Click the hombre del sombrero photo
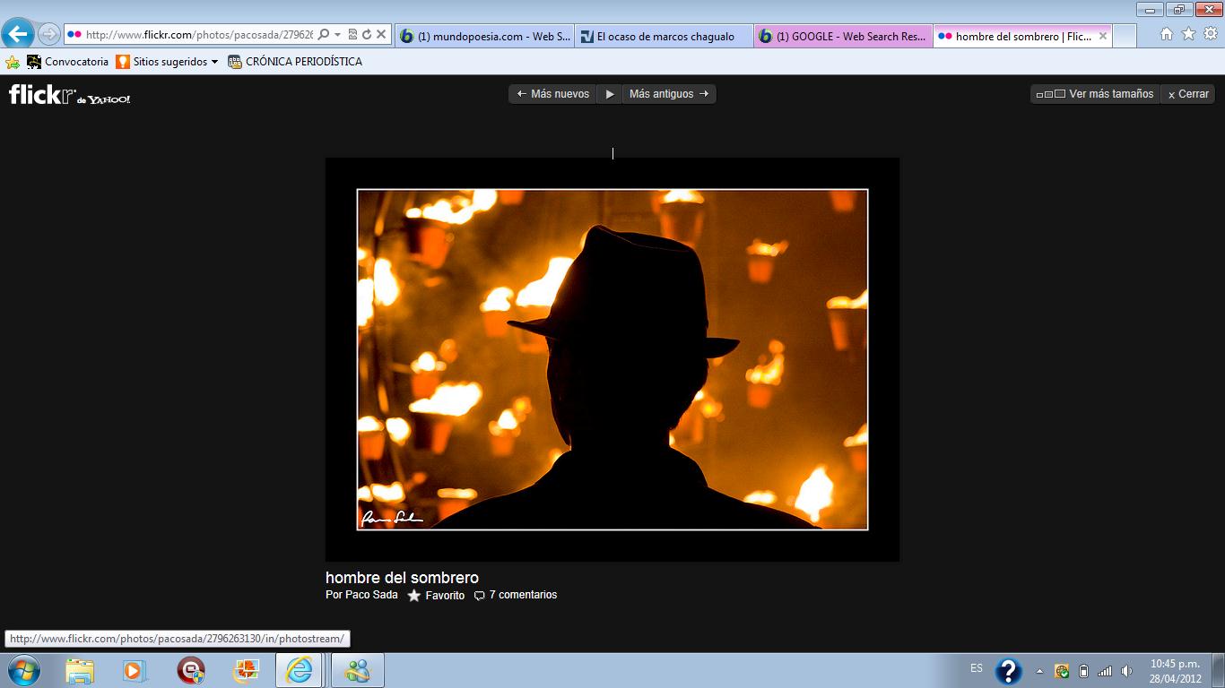The width and height of the screenshot is (1225, 688). (612, 359)
